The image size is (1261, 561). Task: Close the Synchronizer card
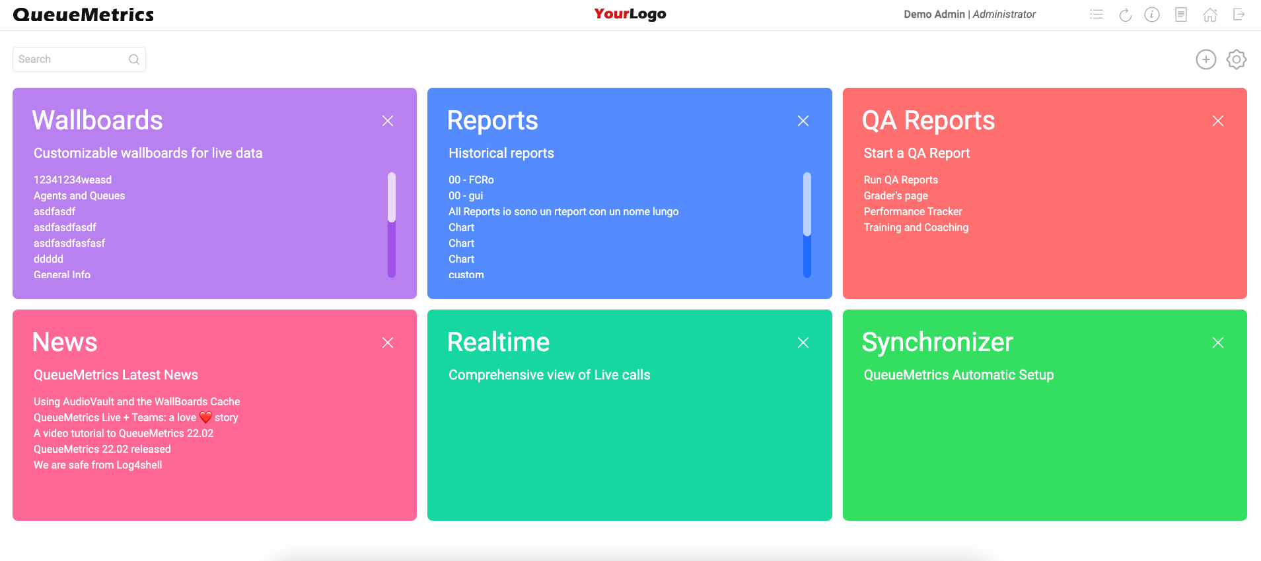point(1218,343)
